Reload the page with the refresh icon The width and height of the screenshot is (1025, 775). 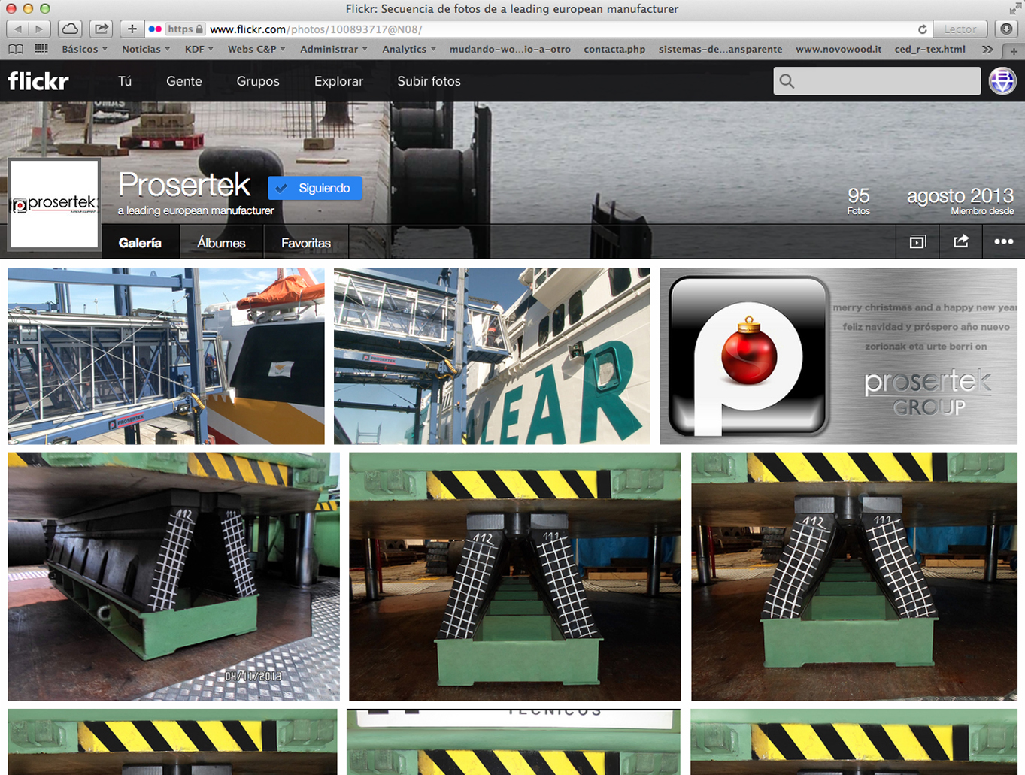pos(922,29)
